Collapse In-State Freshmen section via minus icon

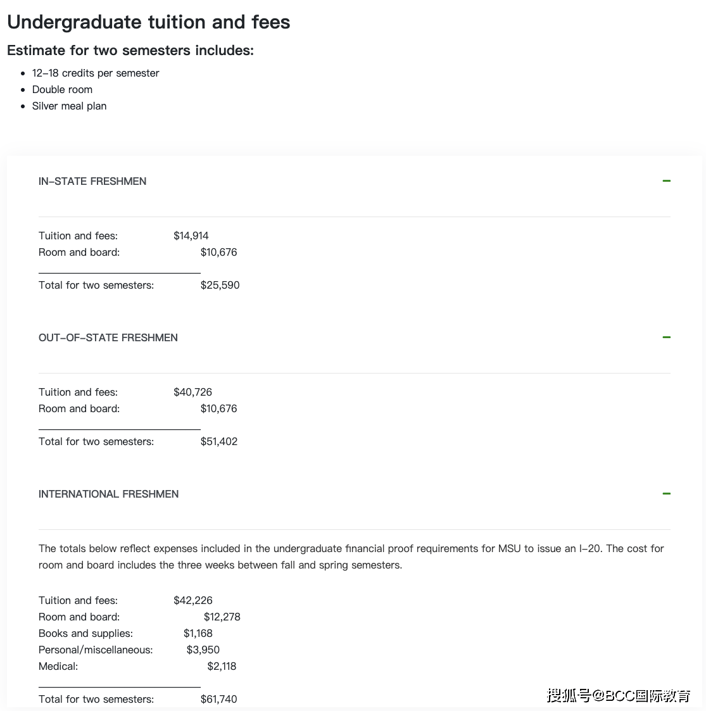(666, 181)
